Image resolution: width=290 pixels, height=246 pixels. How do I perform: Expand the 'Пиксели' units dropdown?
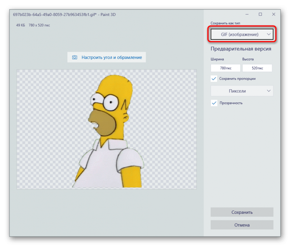242,91
